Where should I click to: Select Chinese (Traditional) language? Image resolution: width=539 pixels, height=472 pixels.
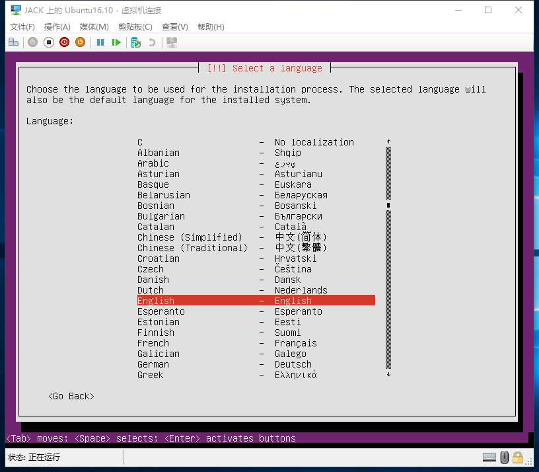[256, 248]
